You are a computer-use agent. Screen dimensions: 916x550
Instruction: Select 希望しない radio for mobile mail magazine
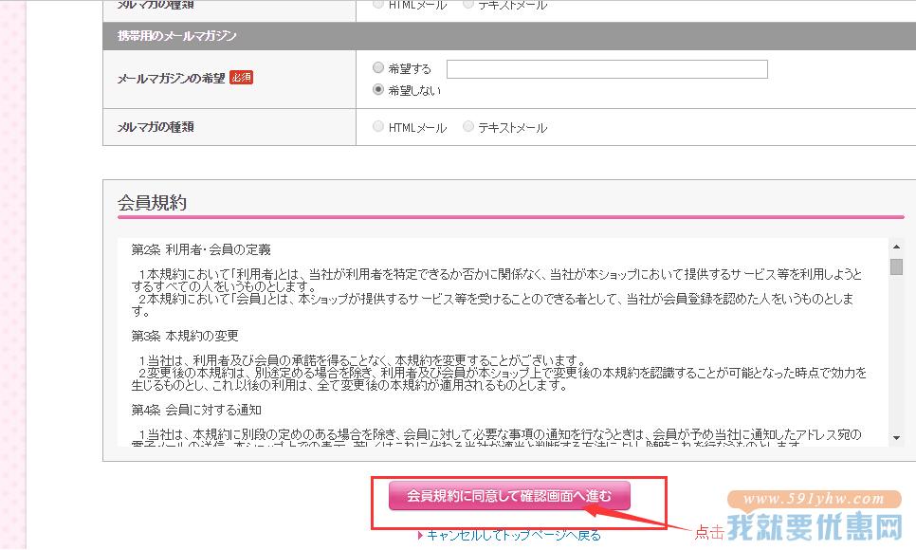click(x=378, y=89)
